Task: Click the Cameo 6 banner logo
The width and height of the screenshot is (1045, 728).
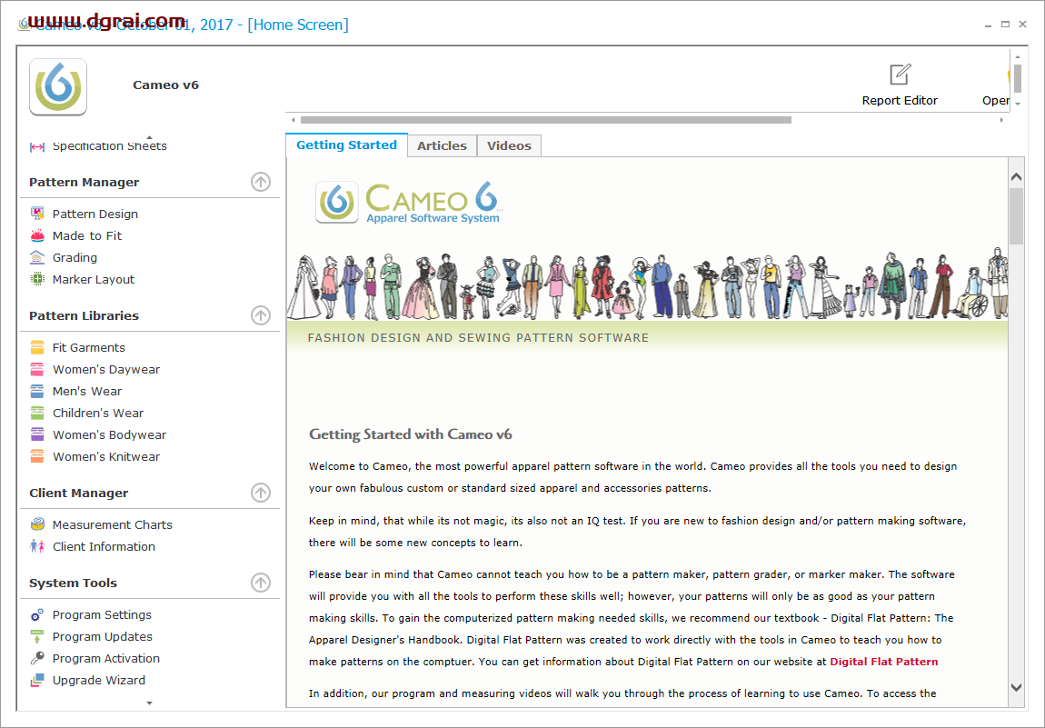Action: coord(409,202)
